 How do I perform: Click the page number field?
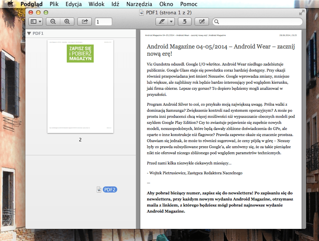point(103,22)
